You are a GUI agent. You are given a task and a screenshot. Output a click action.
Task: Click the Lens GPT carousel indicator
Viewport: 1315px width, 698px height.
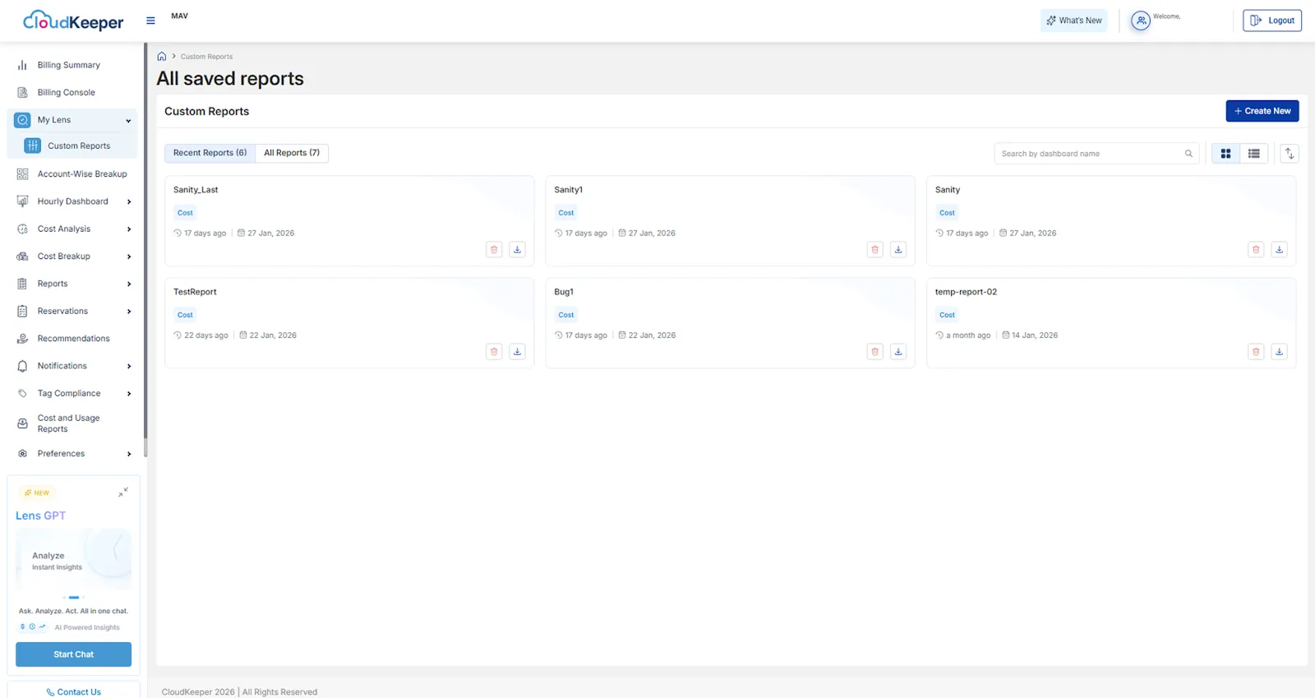pos(74,598)
